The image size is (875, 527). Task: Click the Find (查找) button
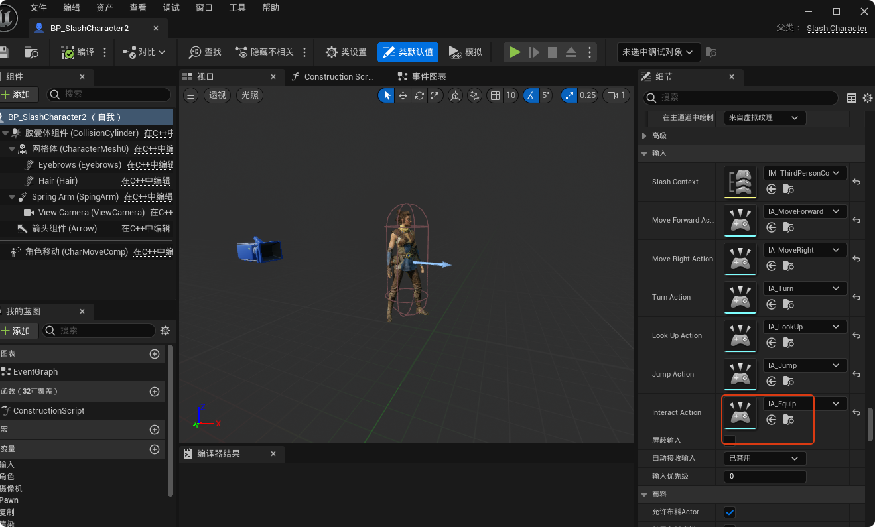coord(205,52)
